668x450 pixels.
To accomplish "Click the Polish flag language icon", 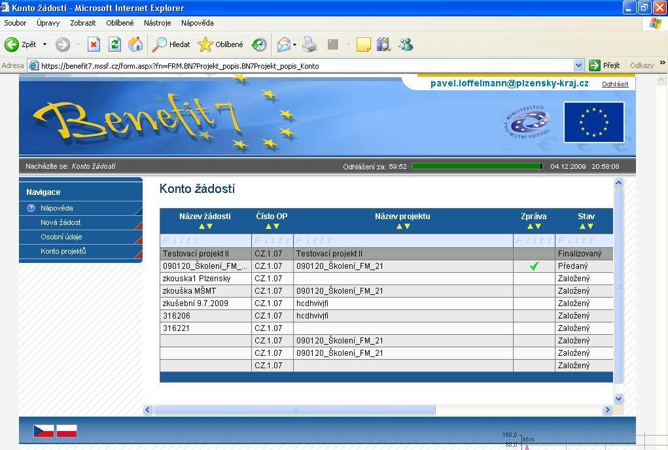I will point(67,431).
